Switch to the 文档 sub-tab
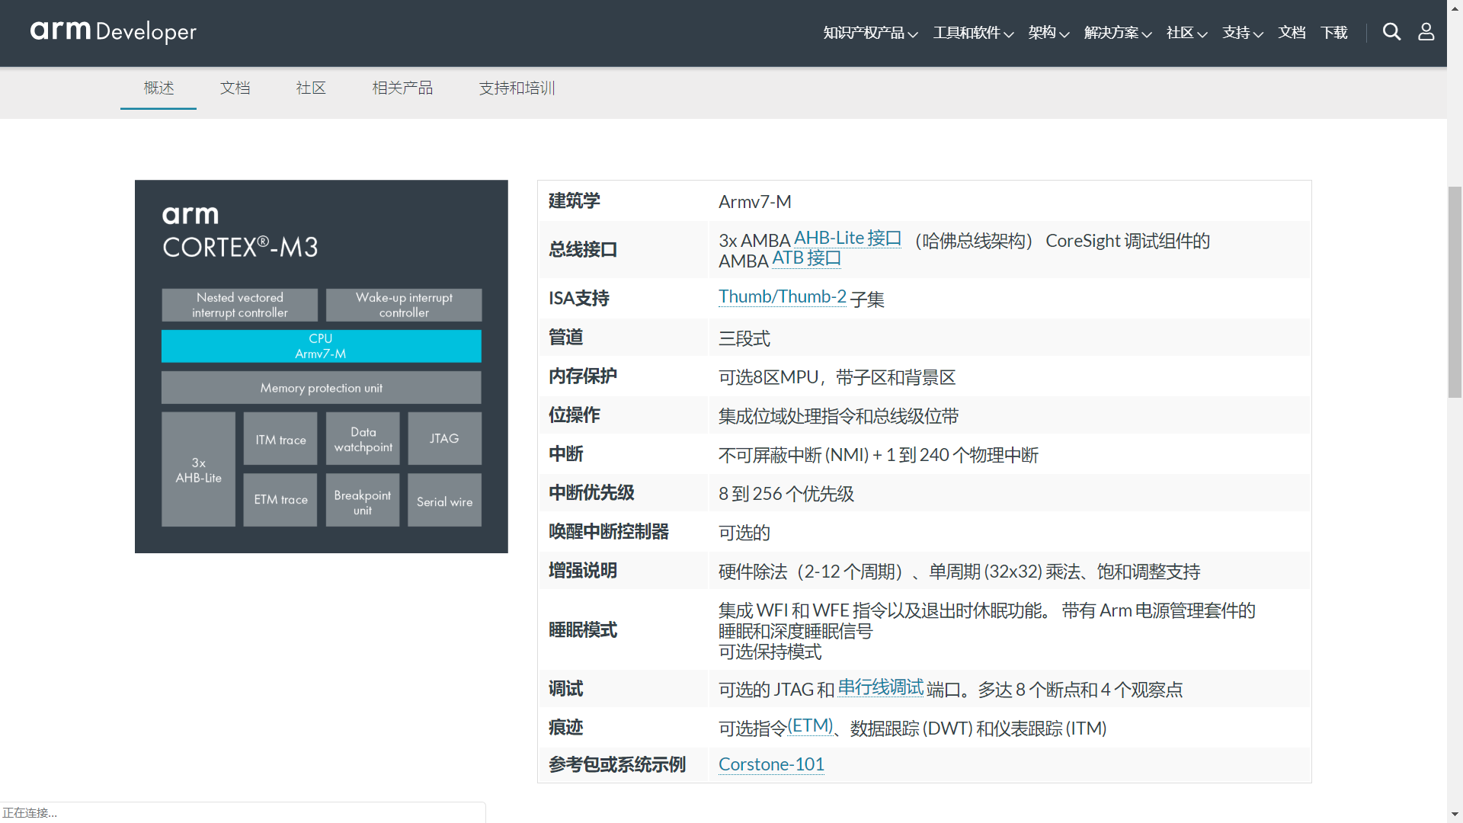This screenshot has height=823, width=1463. pyautogui.click(x=235, y=88)
